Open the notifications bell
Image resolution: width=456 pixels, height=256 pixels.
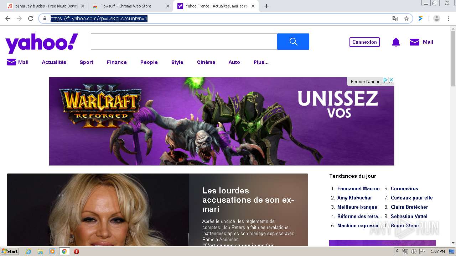pos(396,42)
